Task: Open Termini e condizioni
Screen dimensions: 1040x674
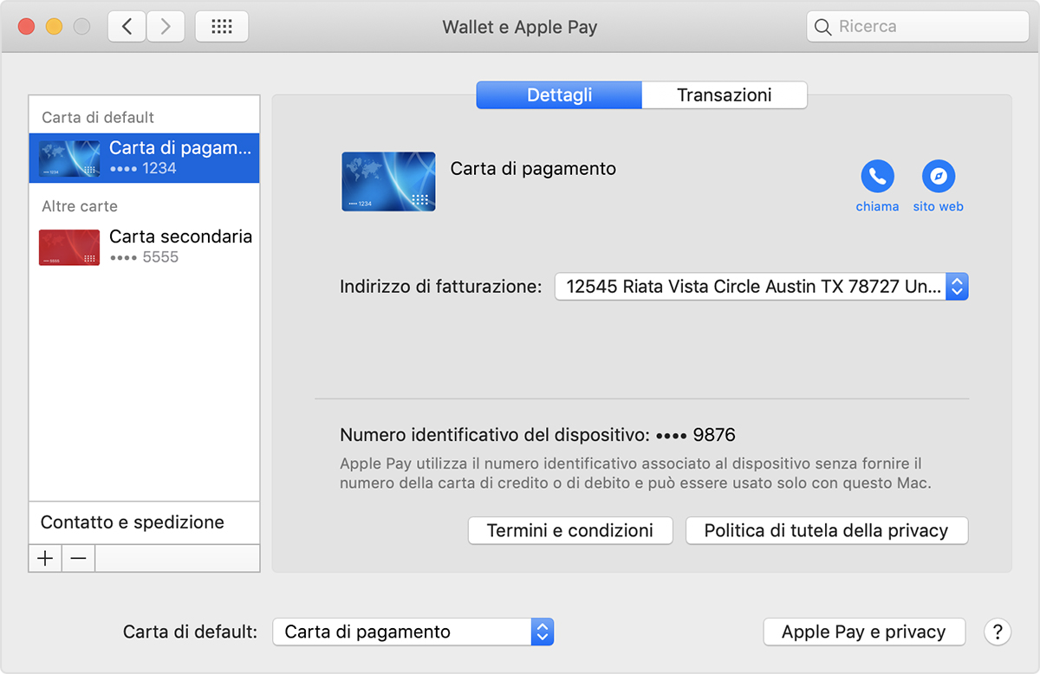Action: coord(570,530)
